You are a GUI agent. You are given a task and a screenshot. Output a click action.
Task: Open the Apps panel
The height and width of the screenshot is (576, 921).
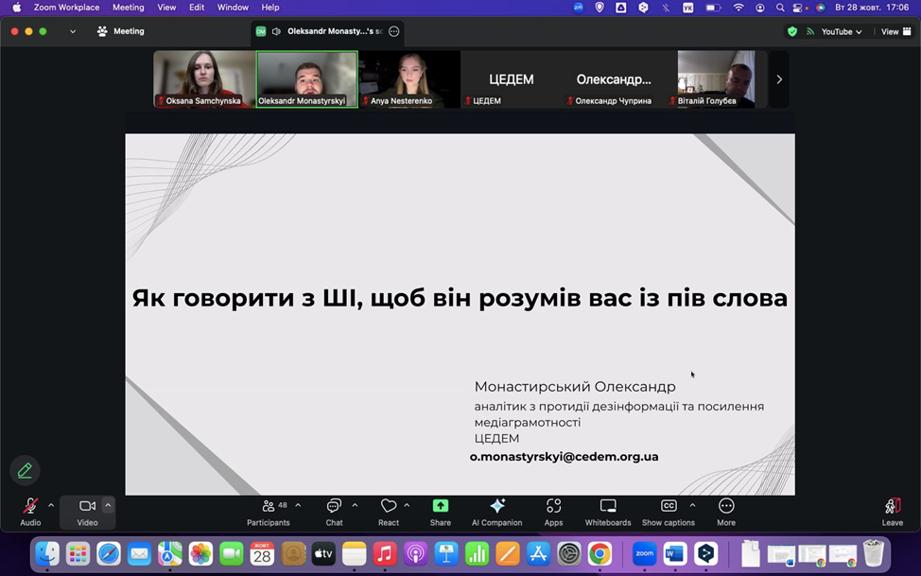pos(553,512)
